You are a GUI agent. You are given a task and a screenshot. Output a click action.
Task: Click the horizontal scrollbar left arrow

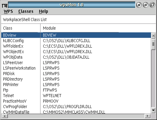[5, 116]
